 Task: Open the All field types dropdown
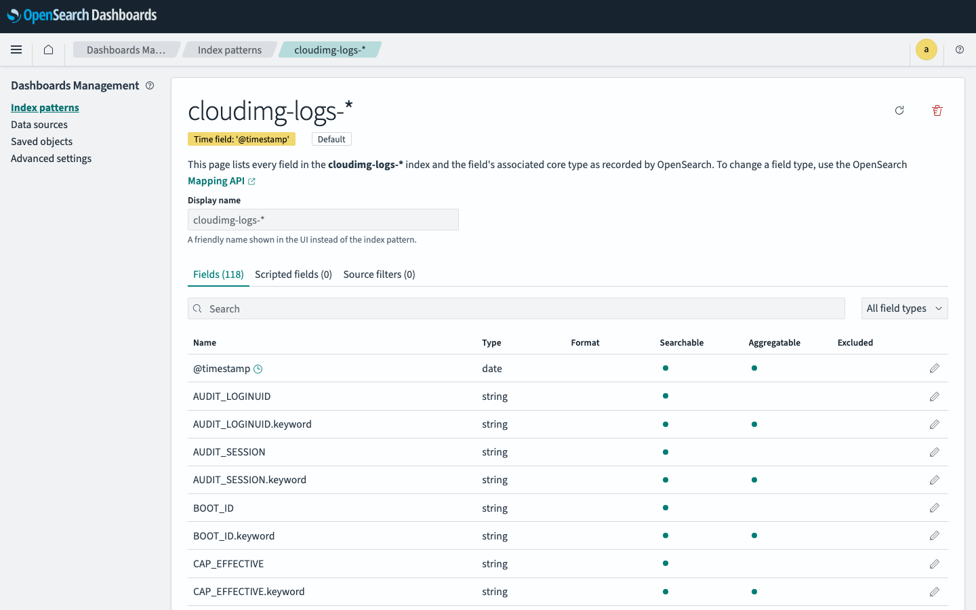coord(904,308)
